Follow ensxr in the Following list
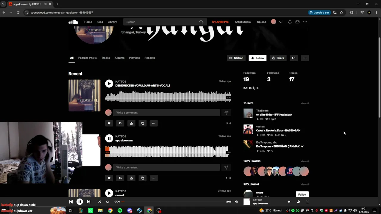 click(x=302, y=194)
